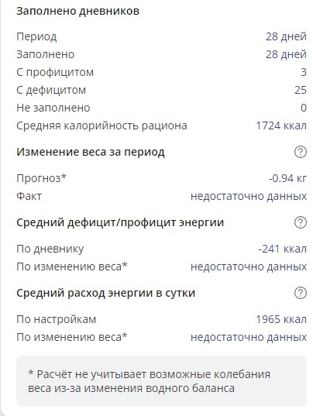
Task: Open help icon beside Изменение веса за период
Action: pos(301,152)
